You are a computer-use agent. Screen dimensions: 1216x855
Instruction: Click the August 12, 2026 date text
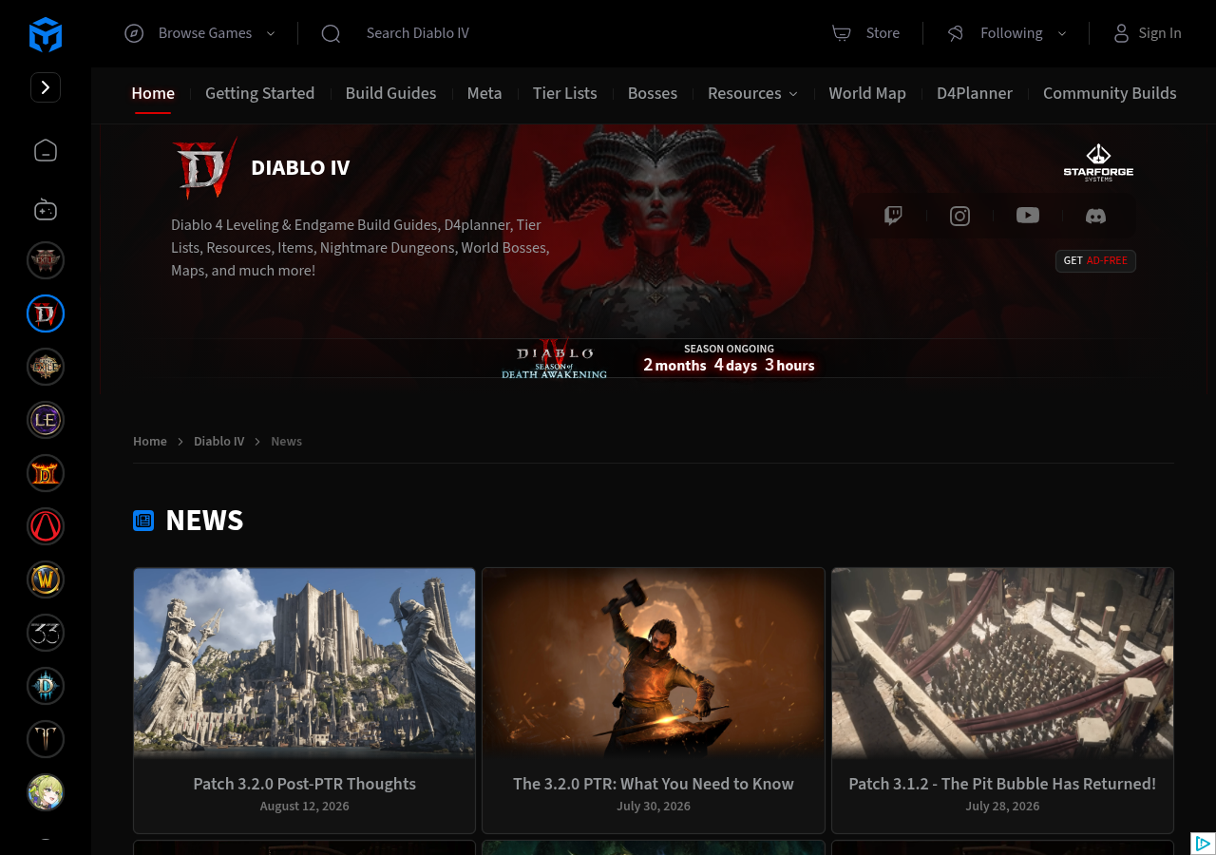[305, 806]
